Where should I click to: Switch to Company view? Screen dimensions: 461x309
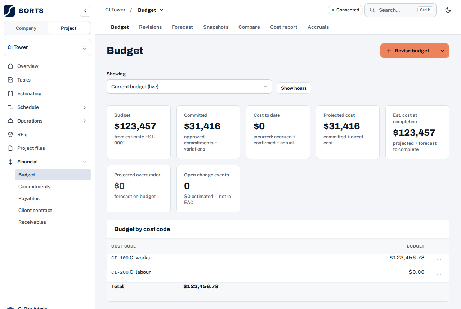click(x=26, y=28)
